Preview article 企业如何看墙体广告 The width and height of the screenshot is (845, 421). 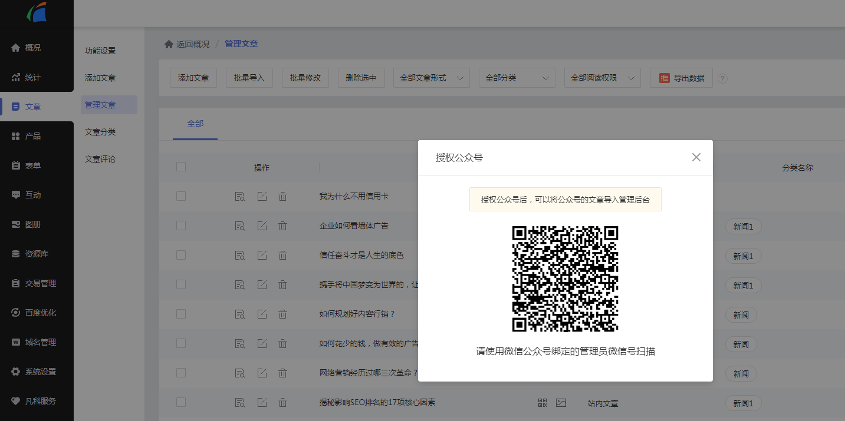240,226
